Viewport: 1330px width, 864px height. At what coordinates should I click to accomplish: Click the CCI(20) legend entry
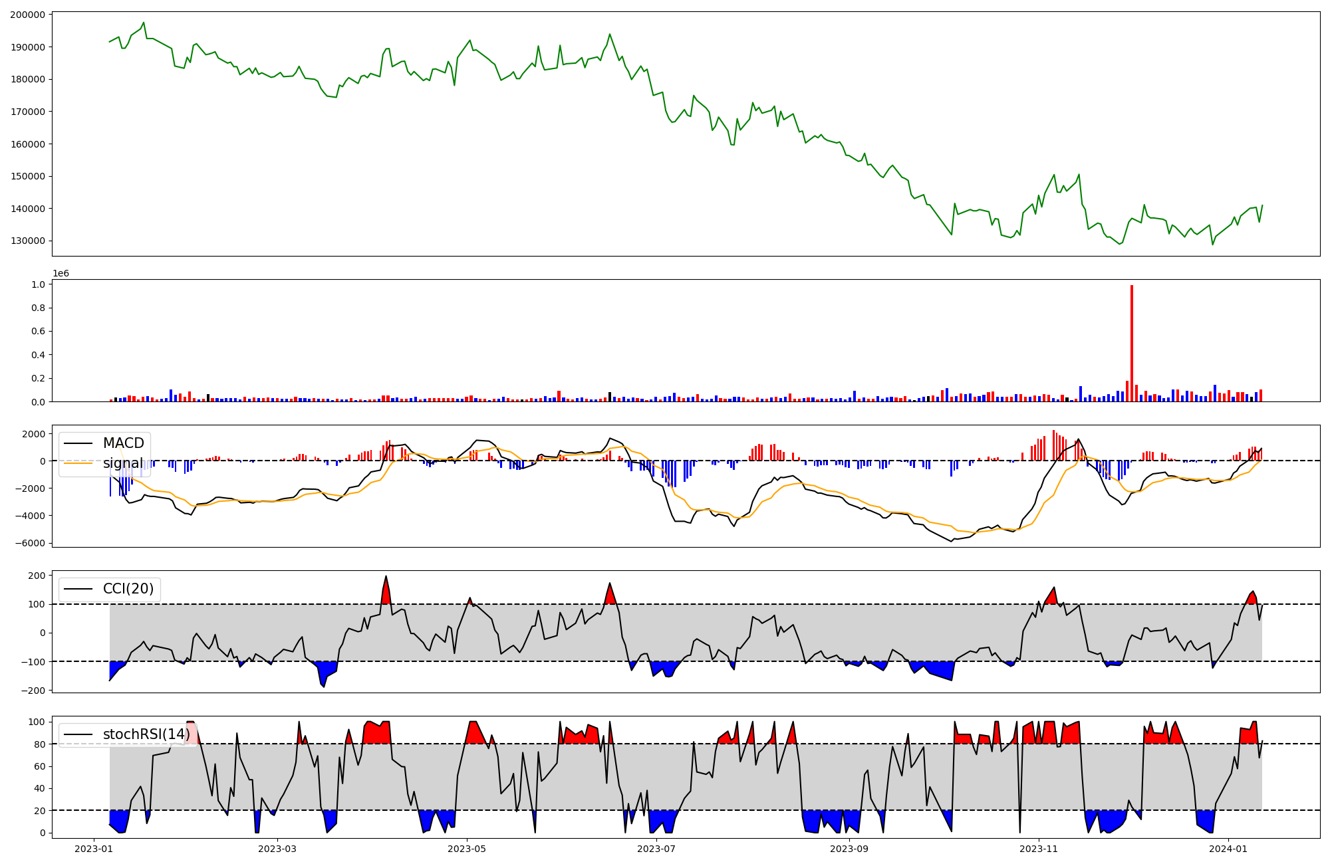128,589
